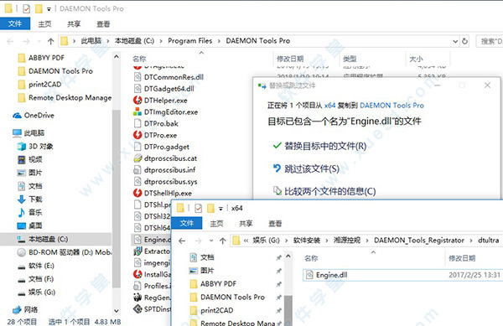503x326 pixels.
Task: Select the 视频 video icon in sidebar
Action: (22, 159)
